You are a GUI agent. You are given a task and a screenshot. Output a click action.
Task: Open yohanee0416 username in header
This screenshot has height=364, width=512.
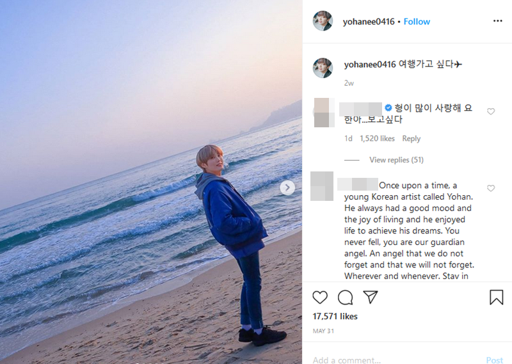click(x=369, y=22)
